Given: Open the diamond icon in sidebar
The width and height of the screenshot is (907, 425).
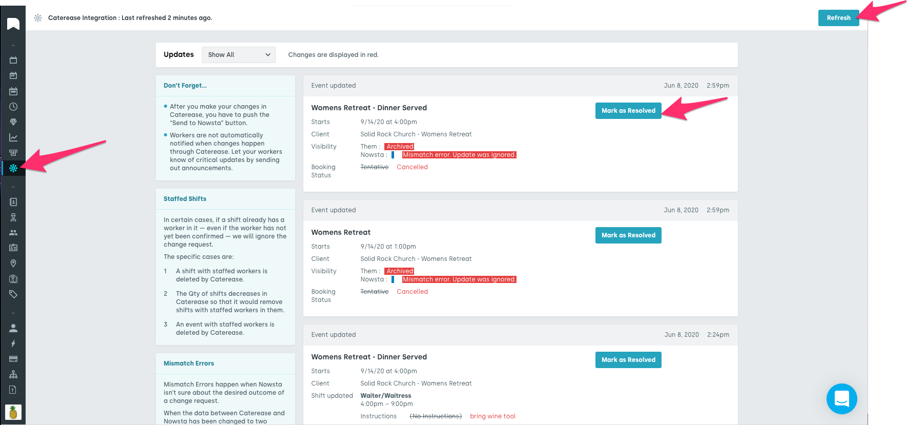Looking at the screenshot, I should tap(13, 122).
